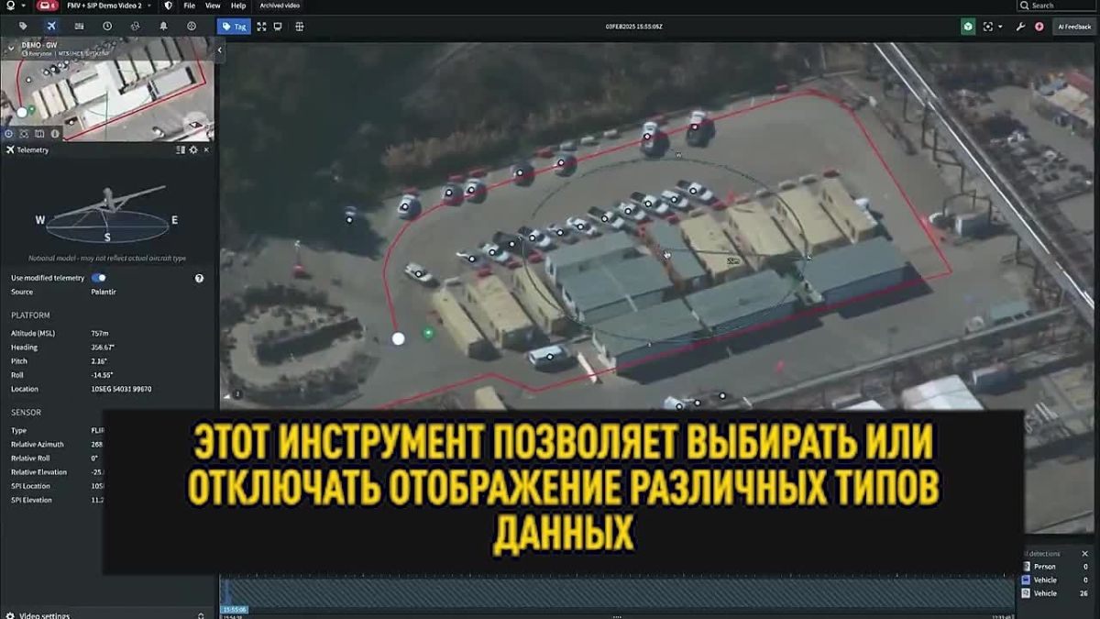Click the white circle marker on the video

(x=398, y=338)
